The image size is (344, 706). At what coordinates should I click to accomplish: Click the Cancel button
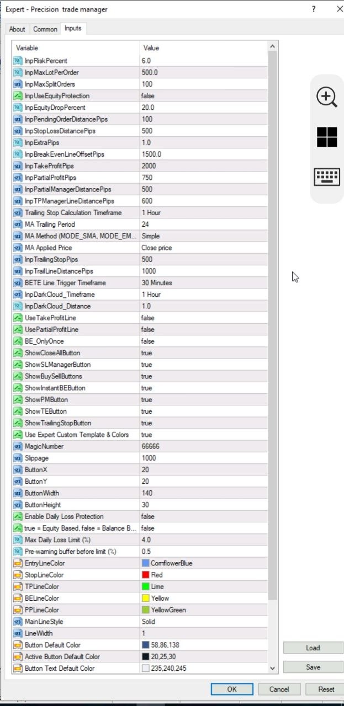point(279,689)
